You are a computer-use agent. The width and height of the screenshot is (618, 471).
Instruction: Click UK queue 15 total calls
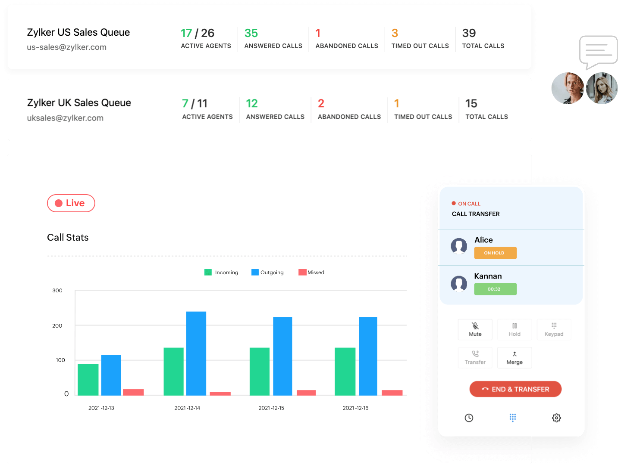[486, 109]
